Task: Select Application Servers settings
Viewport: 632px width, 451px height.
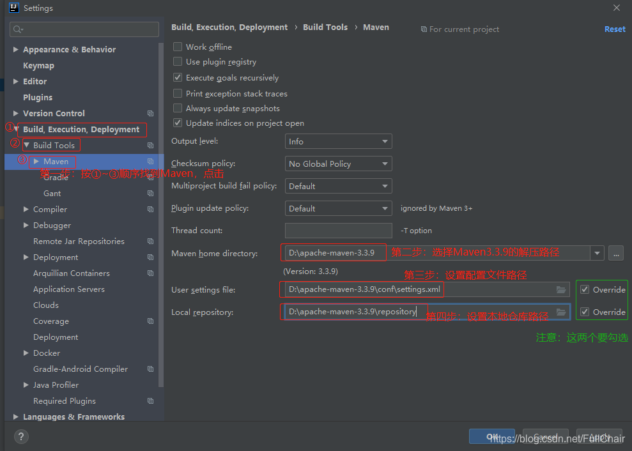Action: pyautogui.click(x=69, y=289)
